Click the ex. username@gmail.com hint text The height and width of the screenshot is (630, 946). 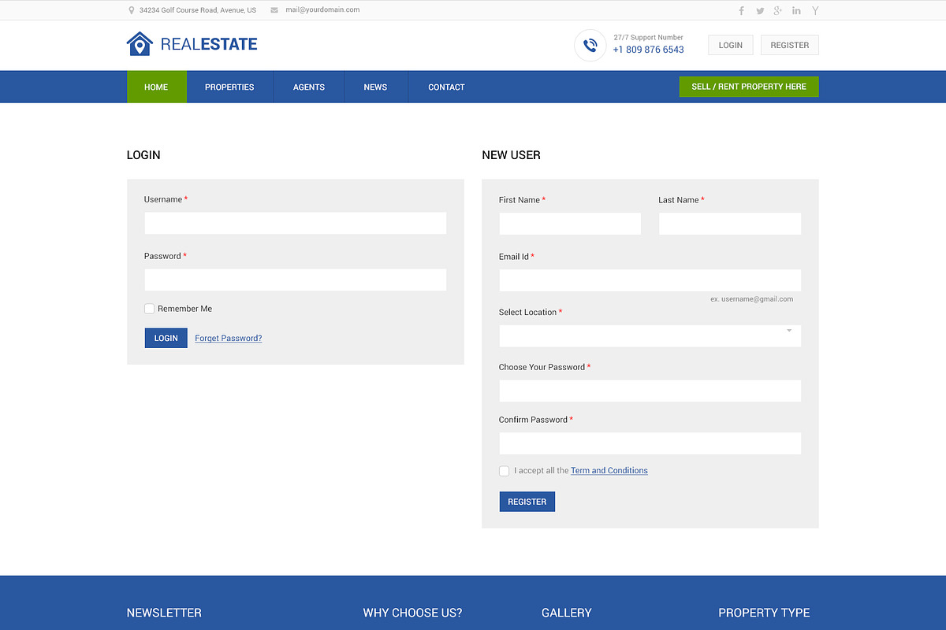tap(751, 299)
